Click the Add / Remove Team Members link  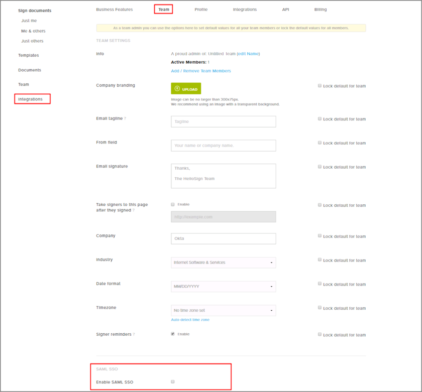(x=201, y=71)
